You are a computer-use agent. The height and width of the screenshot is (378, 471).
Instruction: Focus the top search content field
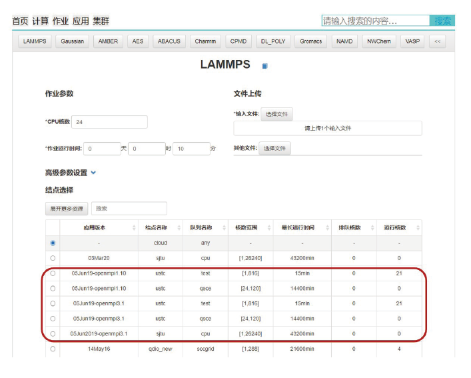tap(376, 21)
